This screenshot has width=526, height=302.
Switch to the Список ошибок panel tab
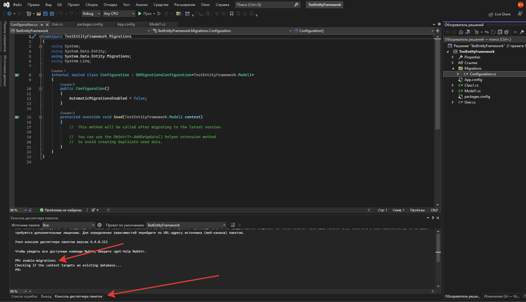pos(24,296)
